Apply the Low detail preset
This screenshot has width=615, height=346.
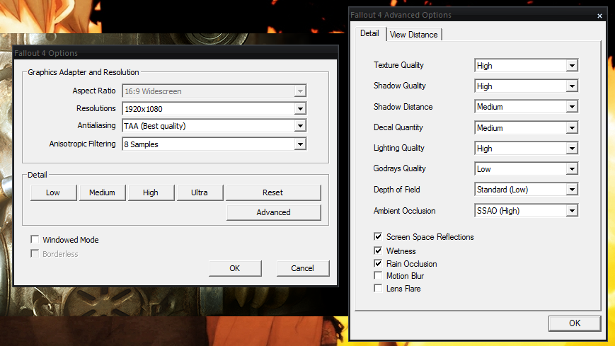tap(53, 192)
